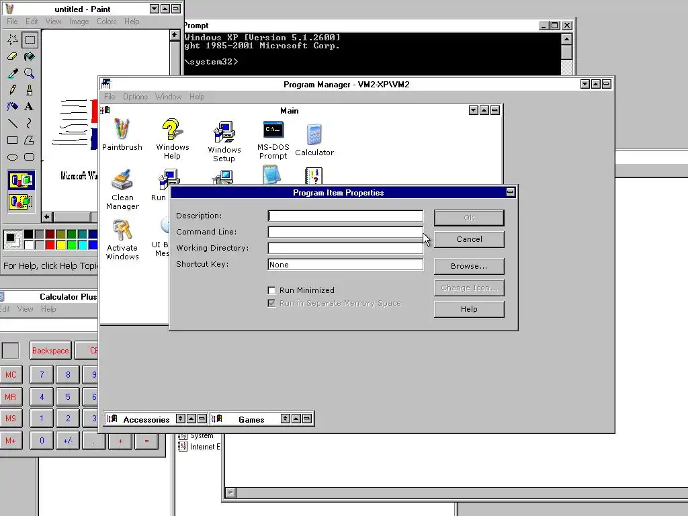Click the MS memory store button

click(x=11, y=418)
